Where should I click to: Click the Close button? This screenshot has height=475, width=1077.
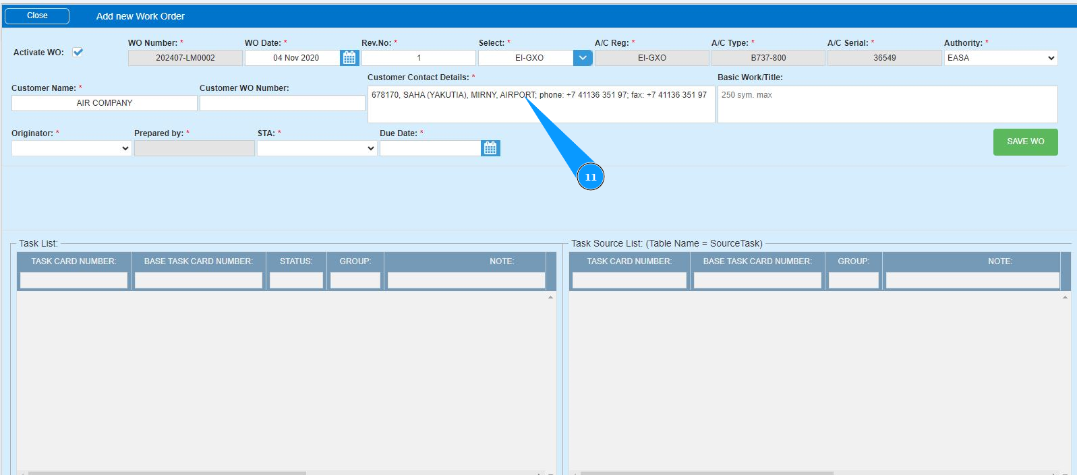pos(37,15)
